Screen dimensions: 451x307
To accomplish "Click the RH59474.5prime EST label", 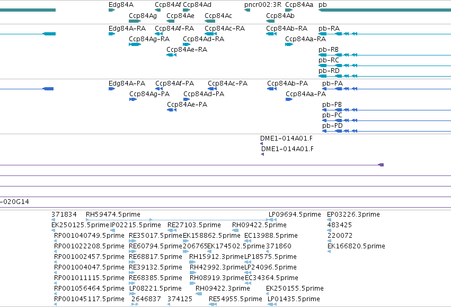I will (113, 215).
